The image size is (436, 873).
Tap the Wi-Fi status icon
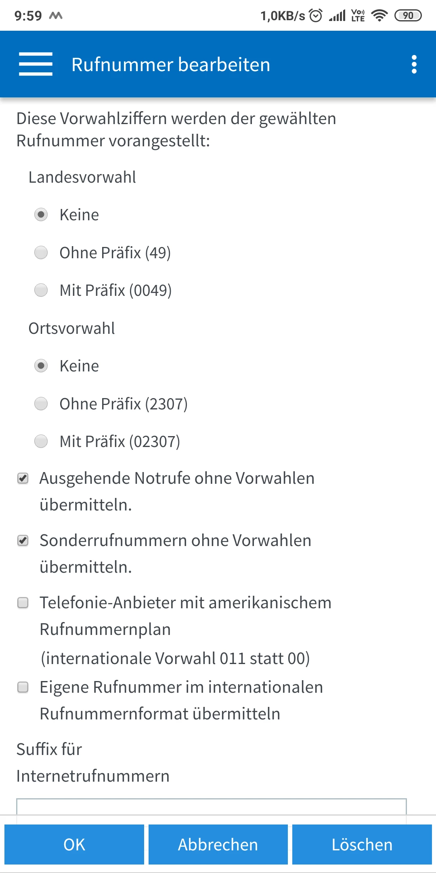click(x=379, y=16)
